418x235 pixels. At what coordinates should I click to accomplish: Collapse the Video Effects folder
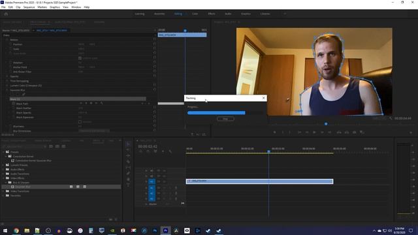pos(3,178)
